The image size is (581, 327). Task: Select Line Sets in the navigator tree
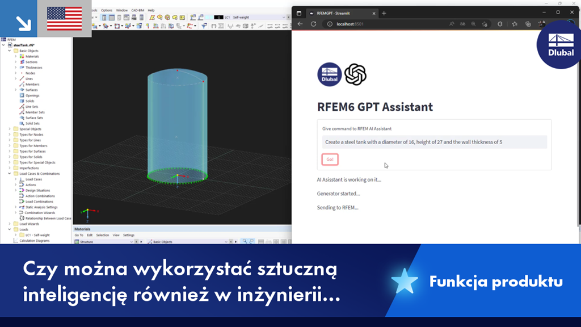32,106
